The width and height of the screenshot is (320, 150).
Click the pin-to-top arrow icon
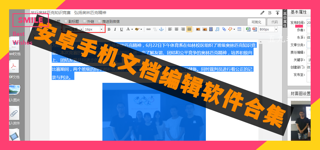pos(278,13)
